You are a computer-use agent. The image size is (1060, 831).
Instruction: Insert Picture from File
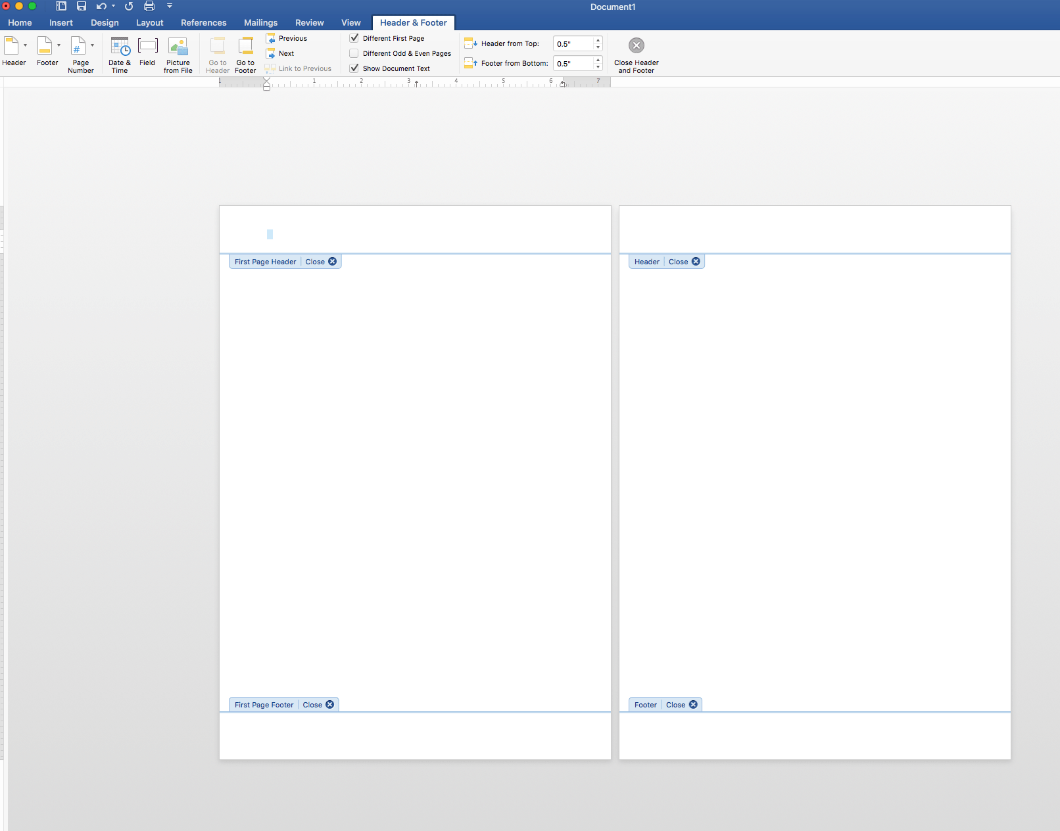178,54
